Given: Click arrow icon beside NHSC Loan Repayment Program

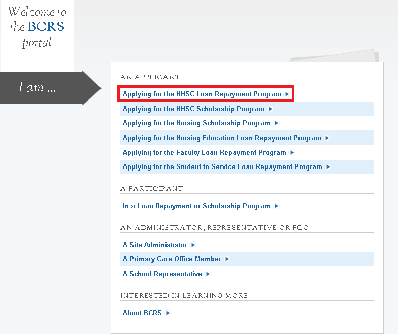Looking at the screenshot, I should 287,94.
